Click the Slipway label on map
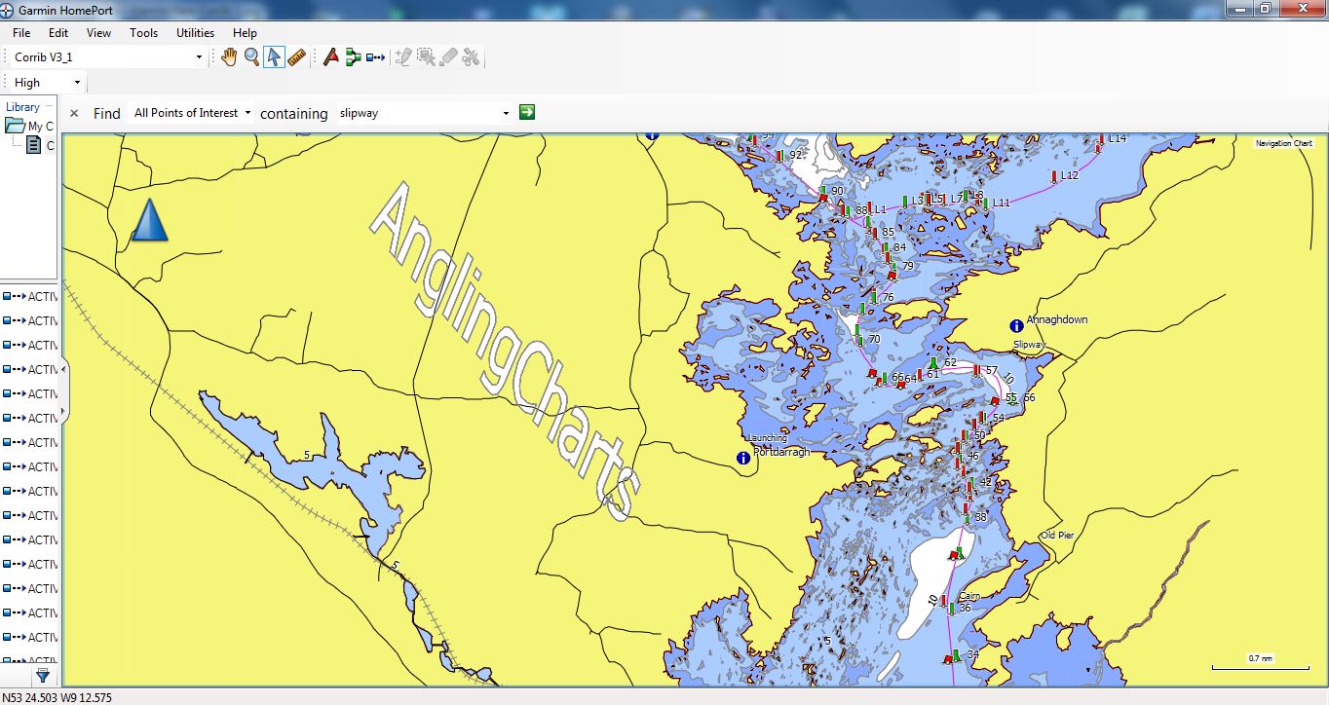The width and height of the screenshot is (1329, 705). point(1029,345)
